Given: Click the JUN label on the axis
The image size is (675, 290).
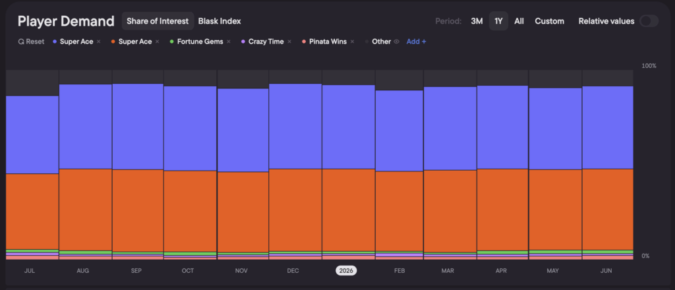Looking at the screenshot, I should 607,271.
